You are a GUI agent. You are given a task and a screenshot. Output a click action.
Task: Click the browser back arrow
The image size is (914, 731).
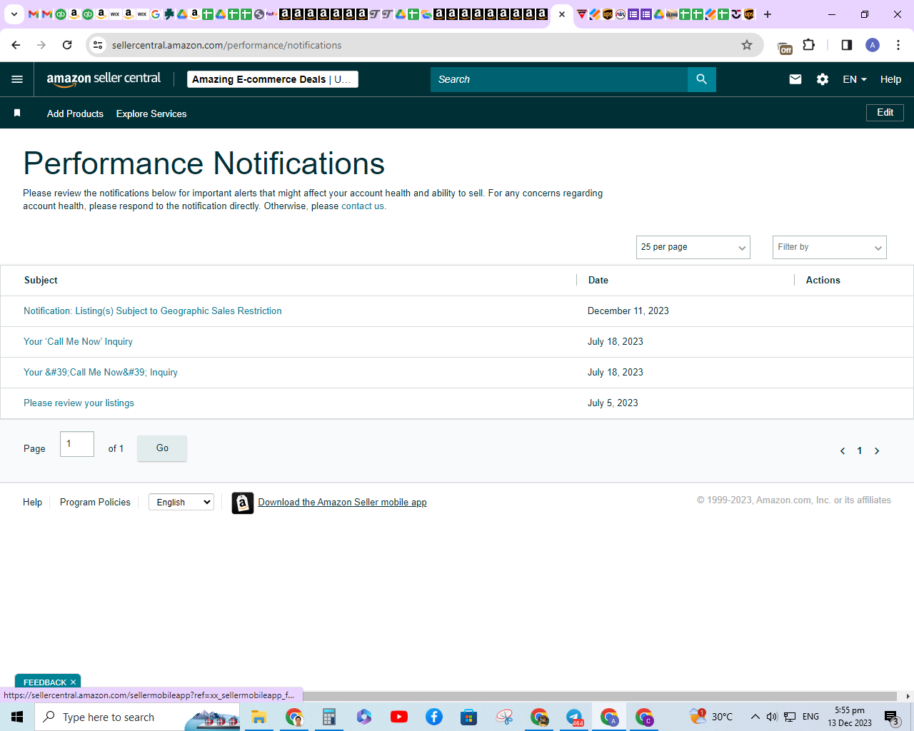point(16,45)
